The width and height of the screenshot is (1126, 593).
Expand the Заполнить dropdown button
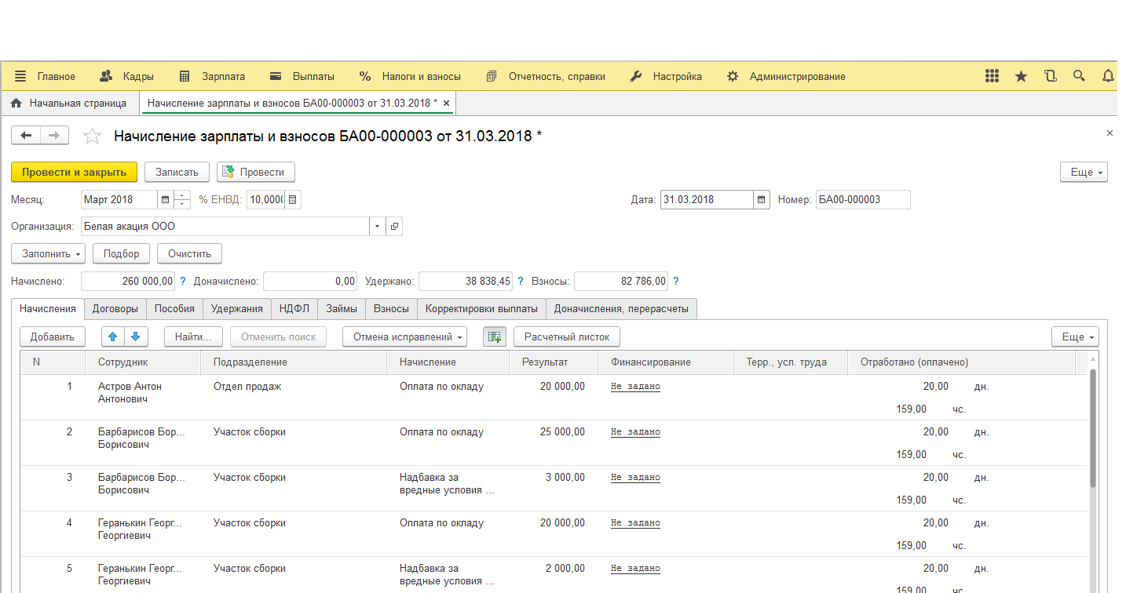pos(48,253)
